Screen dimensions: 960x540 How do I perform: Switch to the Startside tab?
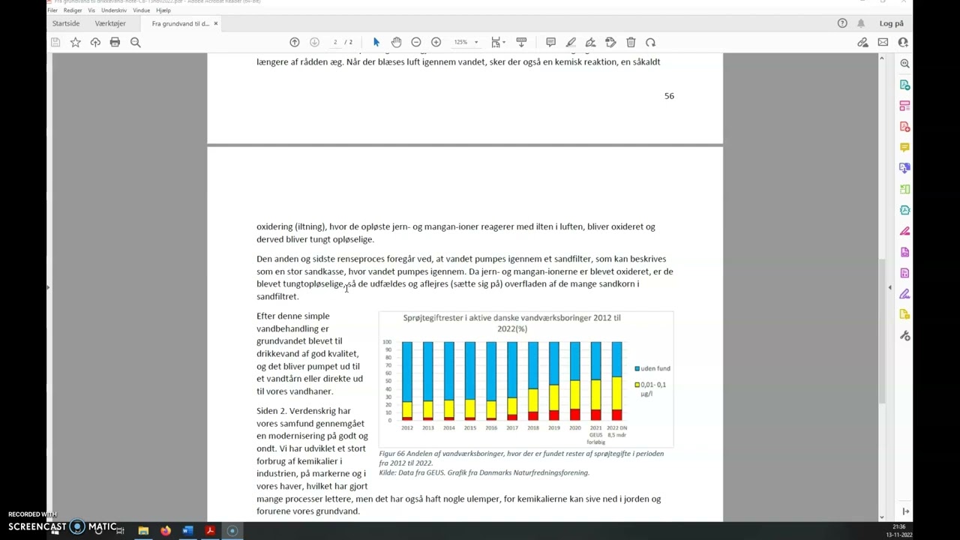(66, 23)
